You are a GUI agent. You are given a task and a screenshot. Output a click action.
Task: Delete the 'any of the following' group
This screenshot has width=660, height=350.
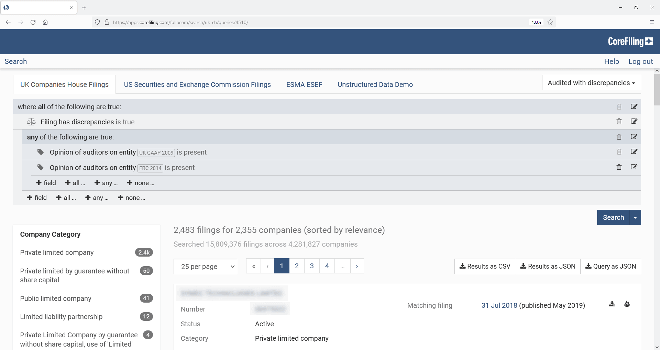coord(619,137)
